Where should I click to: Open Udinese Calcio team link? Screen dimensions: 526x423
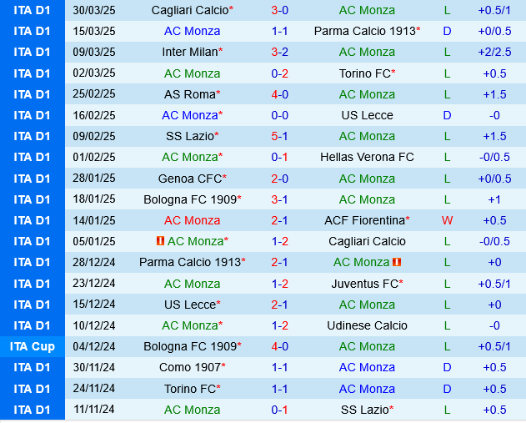tap(367, 325)
